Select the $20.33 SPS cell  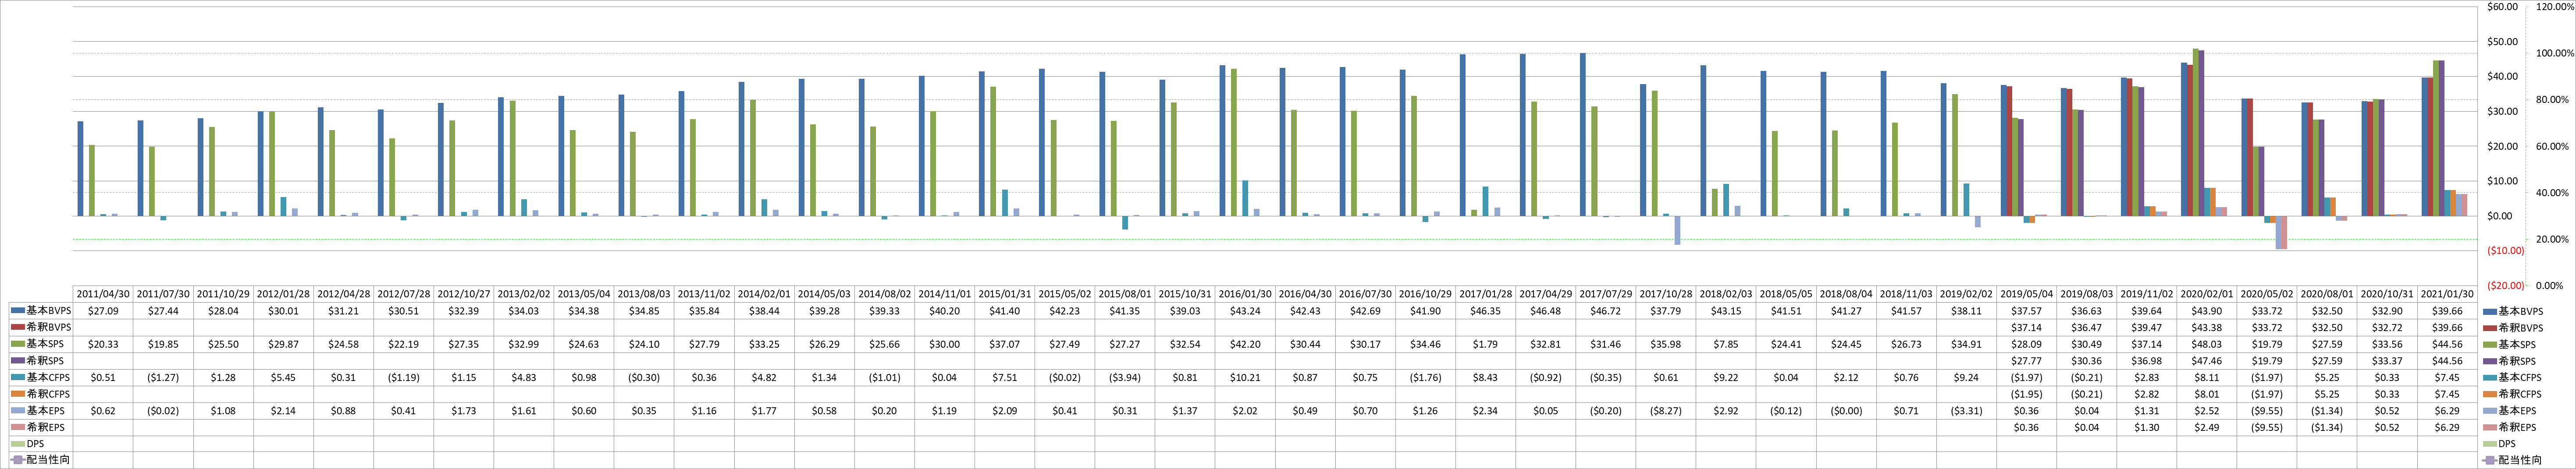[x=103, y=344]
